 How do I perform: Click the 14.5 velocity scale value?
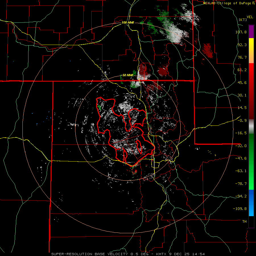pos(242,108)
